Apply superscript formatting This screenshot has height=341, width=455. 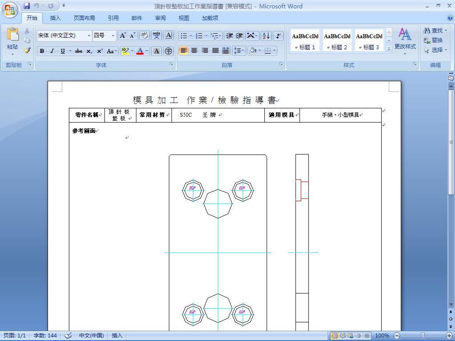100,51
